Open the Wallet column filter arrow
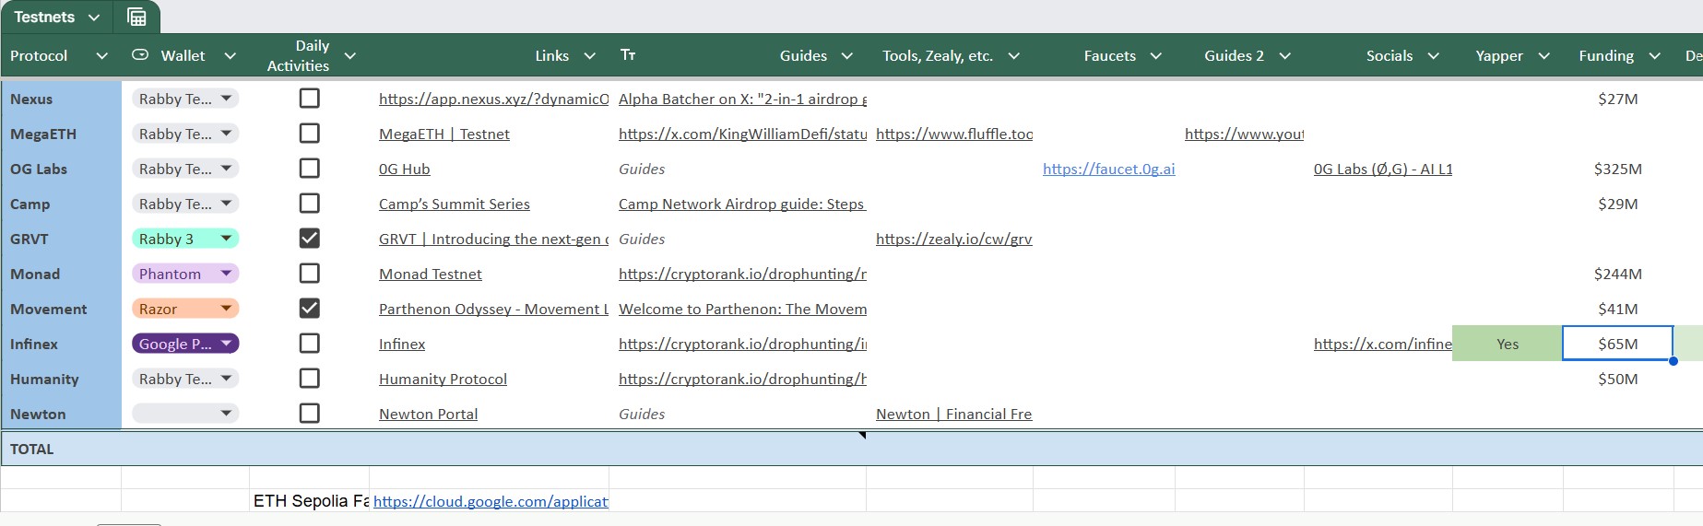 pos(231,56)
